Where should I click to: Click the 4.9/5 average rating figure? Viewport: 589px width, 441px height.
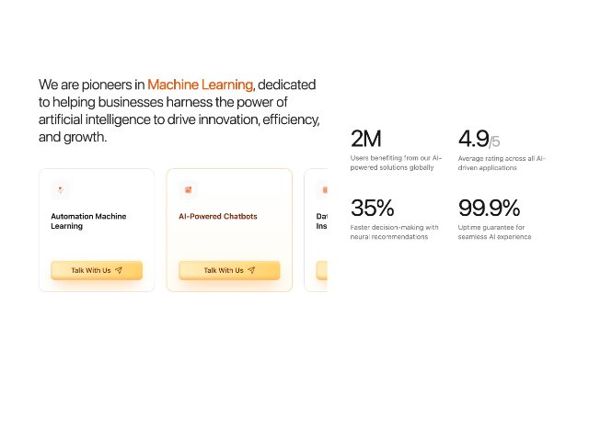point(479,139)
